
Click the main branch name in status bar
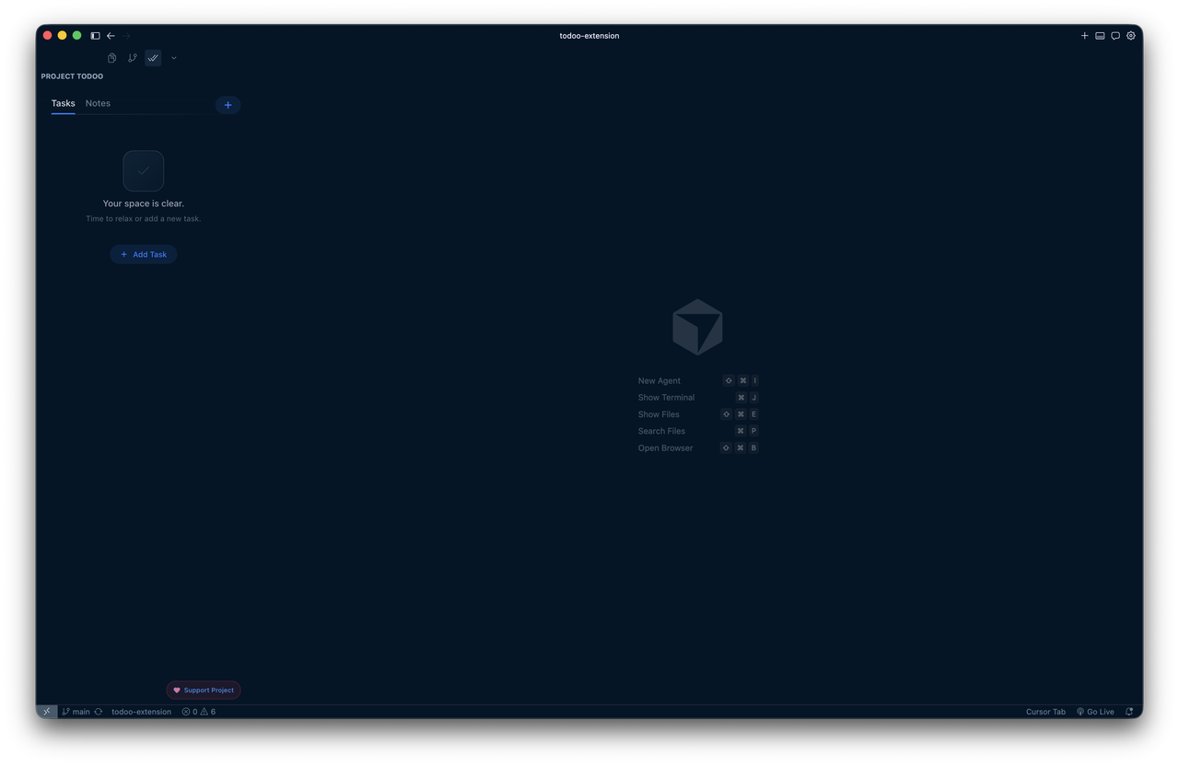[79, 711]
